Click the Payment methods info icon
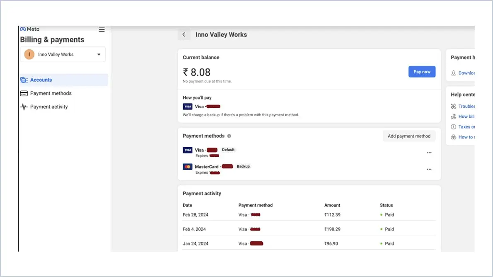Screen dimensions: 493x277 click(229, 136)
